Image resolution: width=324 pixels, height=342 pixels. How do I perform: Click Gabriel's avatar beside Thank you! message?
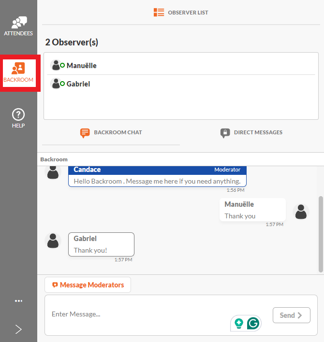click(53, 241)
